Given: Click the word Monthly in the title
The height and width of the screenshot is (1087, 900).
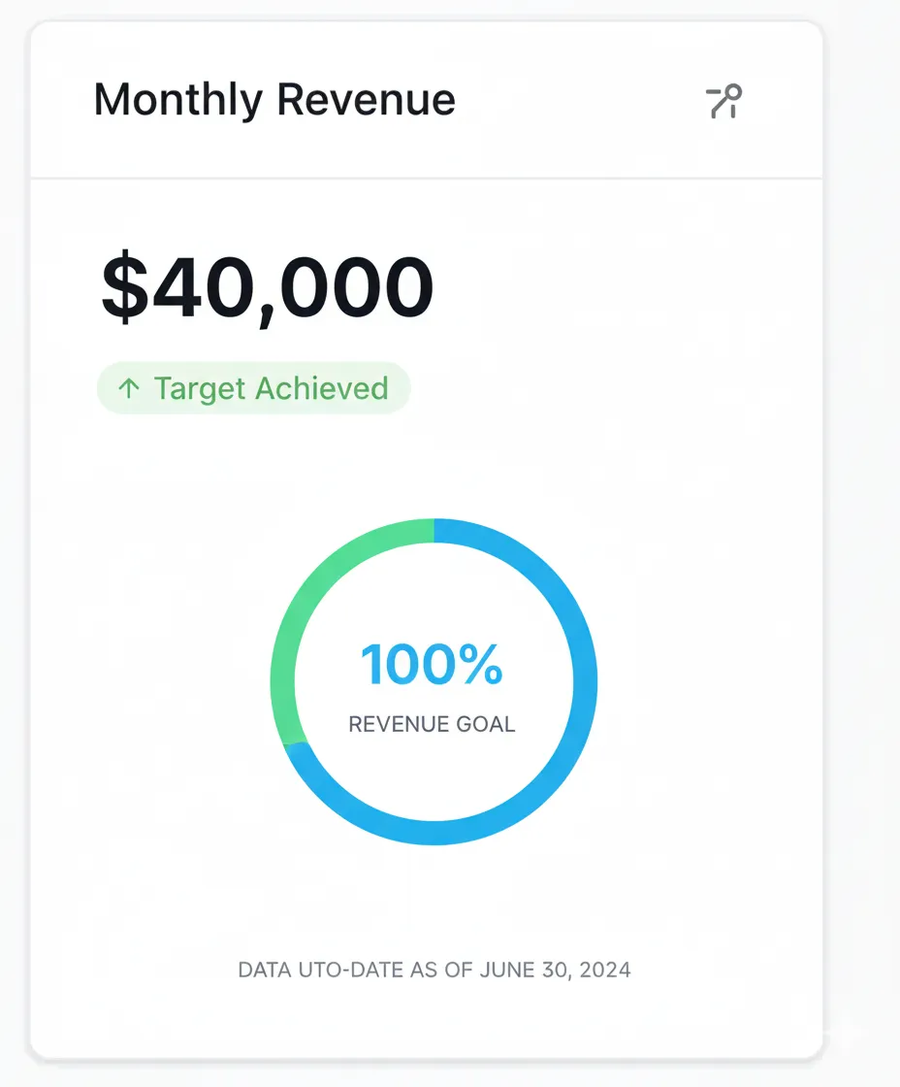Looking at the screenshot, I should (x=177, y=101).
